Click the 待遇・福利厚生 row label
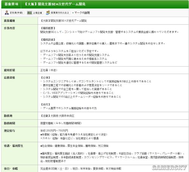This screenshot has width=189, height=172. point(14,146)
